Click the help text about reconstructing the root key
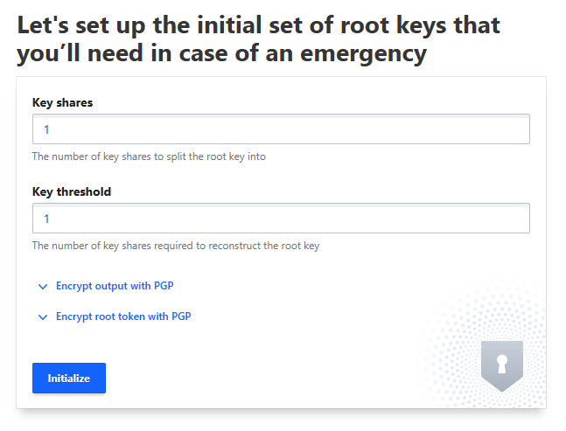 click(x=176, y=246)
